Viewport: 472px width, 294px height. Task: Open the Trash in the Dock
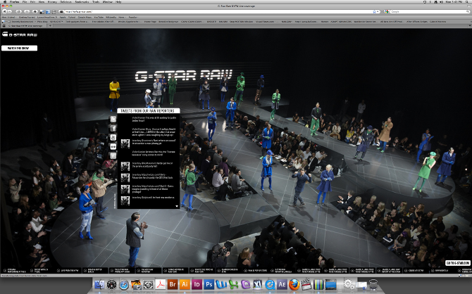(373, 284)
